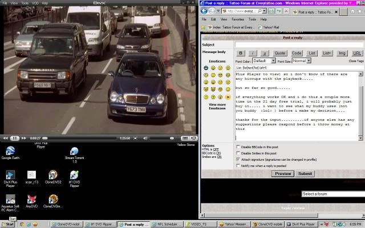365x228 pixels.
Task: Check Disable BBCode in this post
Action: click(238, 147)
